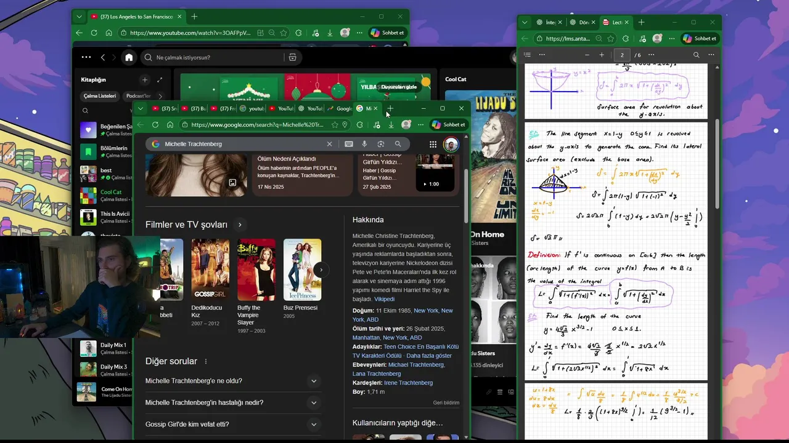Open the Google account avatar menu
789x443 pixels.
[x=451, y=144]
